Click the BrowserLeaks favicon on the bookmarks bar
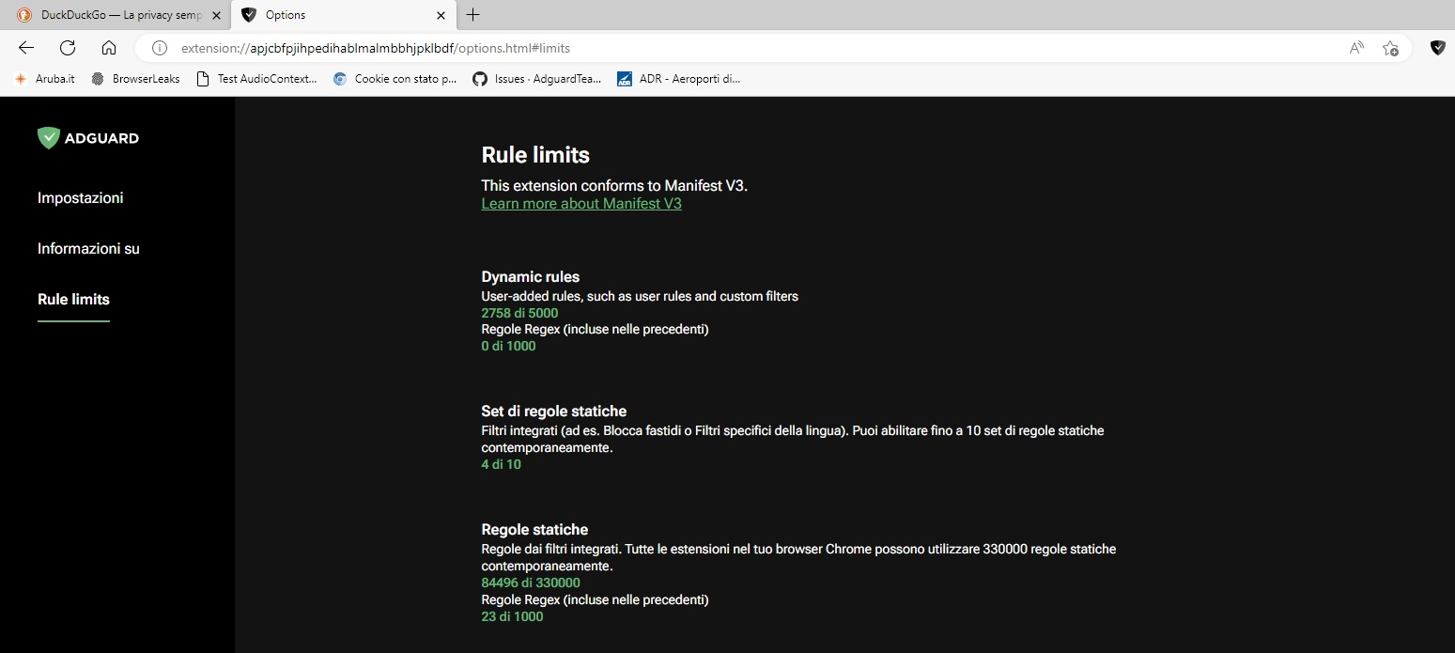This screenshot has width=1455, height=653. [97, 79]
